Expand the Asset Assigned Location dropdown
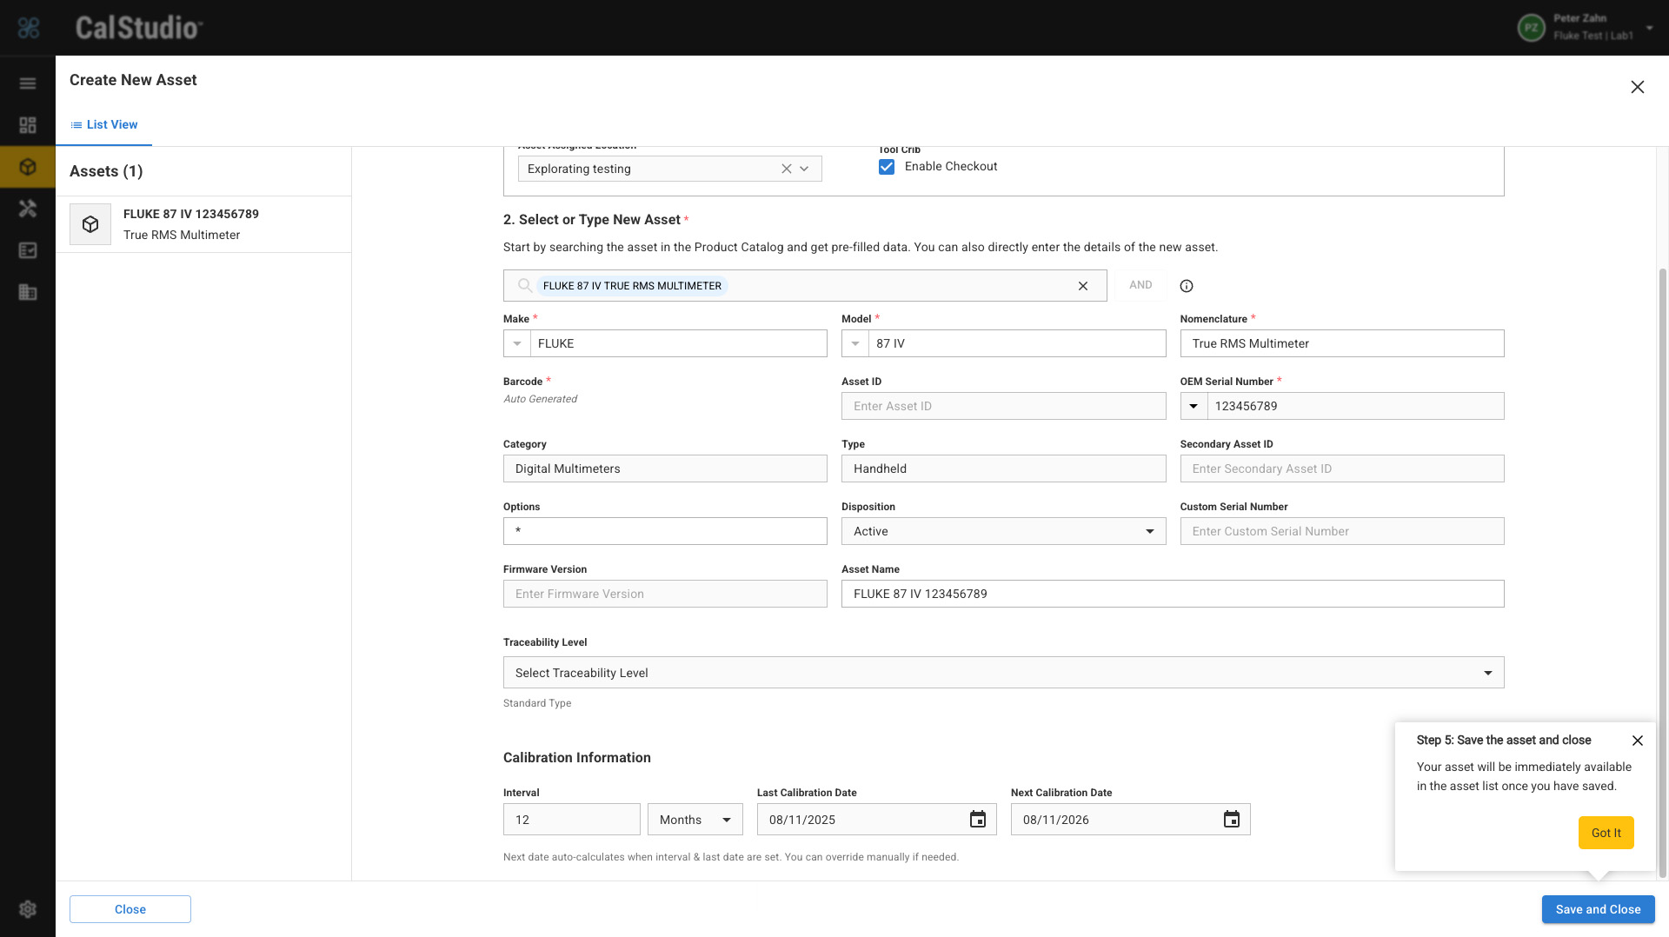1669x937 pixels. 804,169
